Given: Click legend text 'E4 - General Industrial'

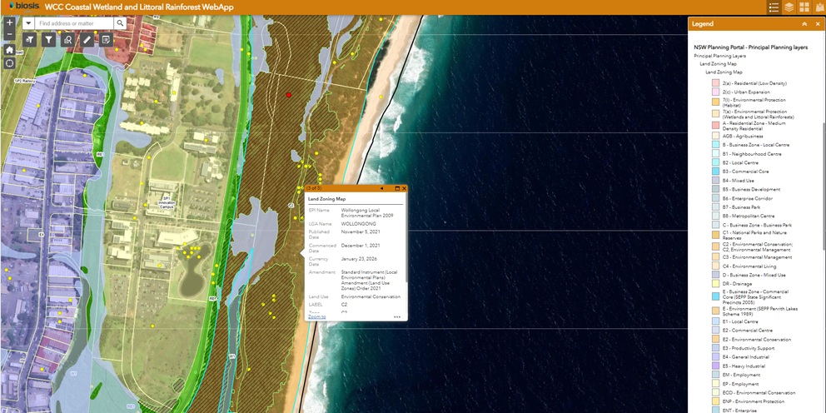Looking at the screenshot, I should coord(747,357).
